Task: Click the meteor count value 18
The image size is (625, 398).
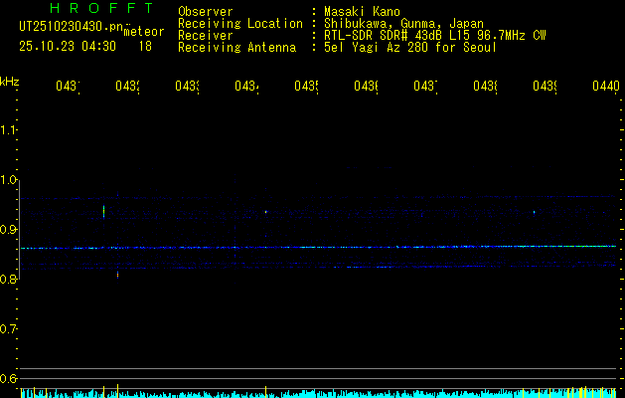Action: (145, 46)
